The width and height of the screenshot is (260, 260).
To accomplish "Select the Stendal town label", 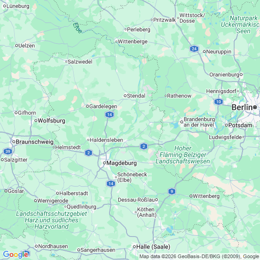I will click(136, 96).
